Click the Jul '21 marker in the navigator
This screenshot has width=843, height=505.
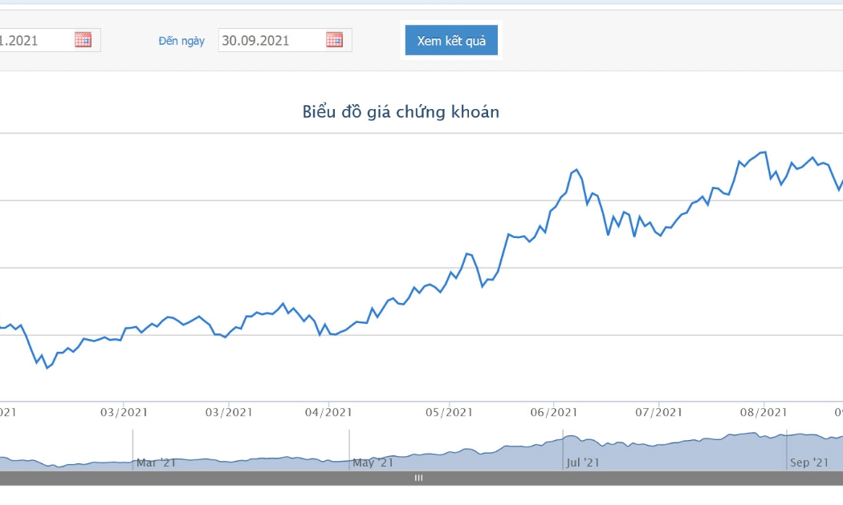(x=582, y=463)
